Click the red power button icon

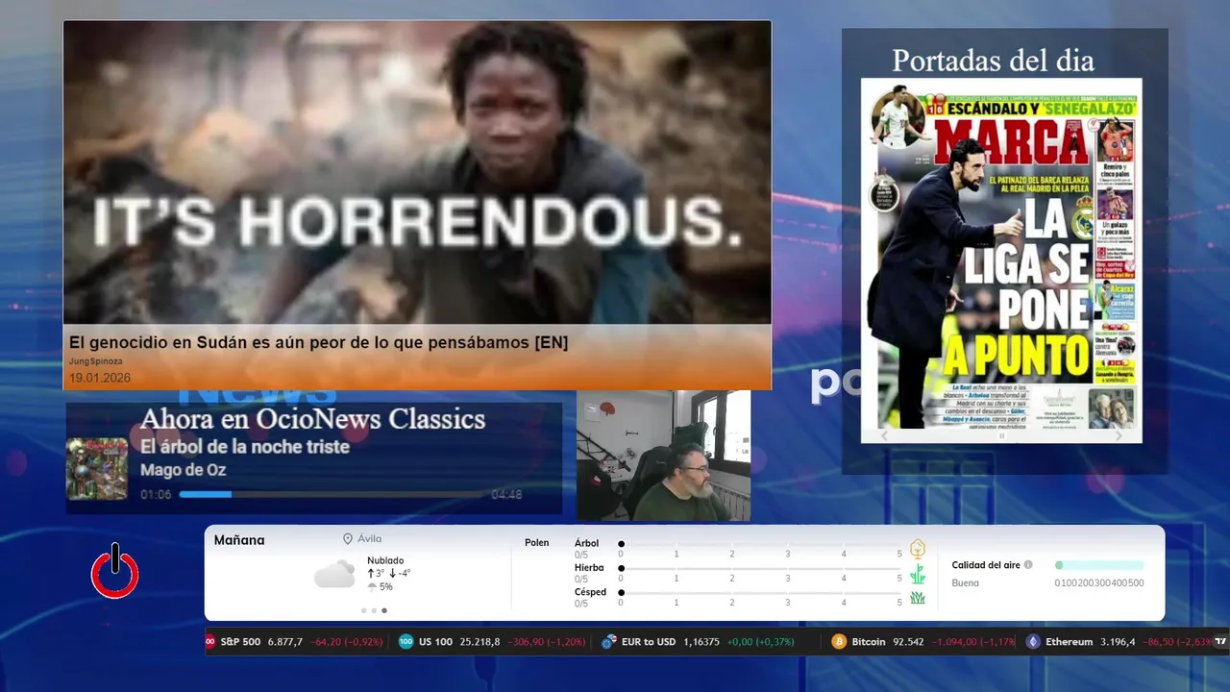point(115,572)
